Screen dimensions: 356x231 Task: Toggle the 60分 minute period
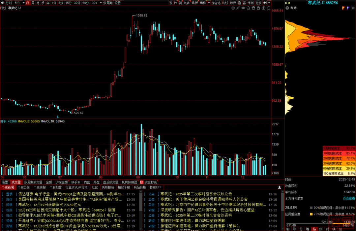click(x=85, y=3)
